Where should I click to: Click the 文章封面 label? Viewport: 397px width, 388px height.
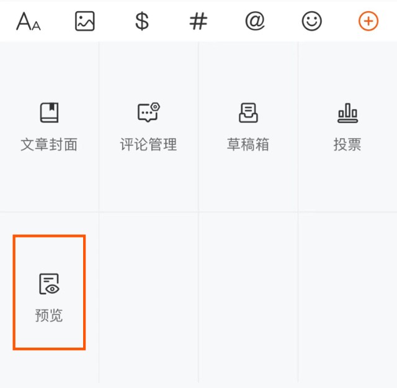pyautogui.click(x=49, y=144)
